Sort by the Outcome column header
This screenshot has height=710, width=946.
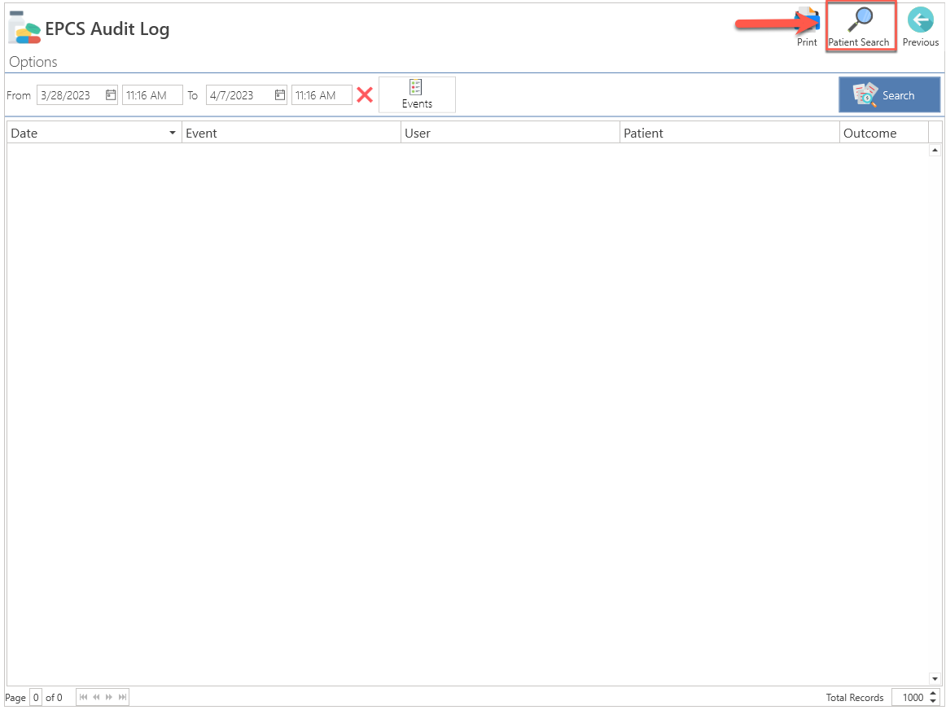(x=884, y=133)
